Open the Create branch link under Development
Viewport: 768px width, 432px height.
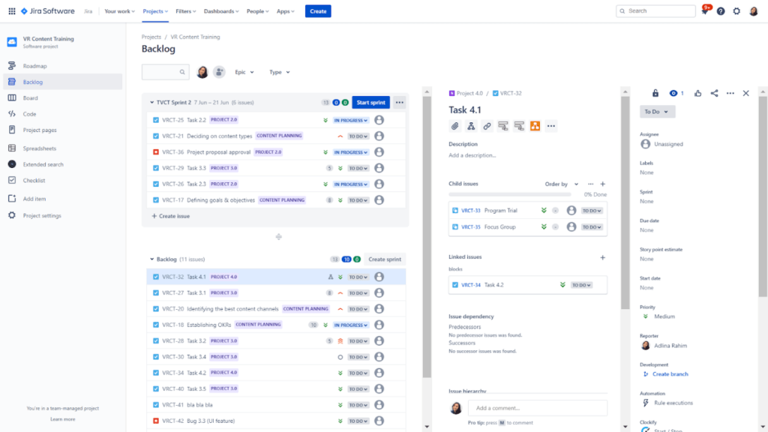tap(669, 373)
